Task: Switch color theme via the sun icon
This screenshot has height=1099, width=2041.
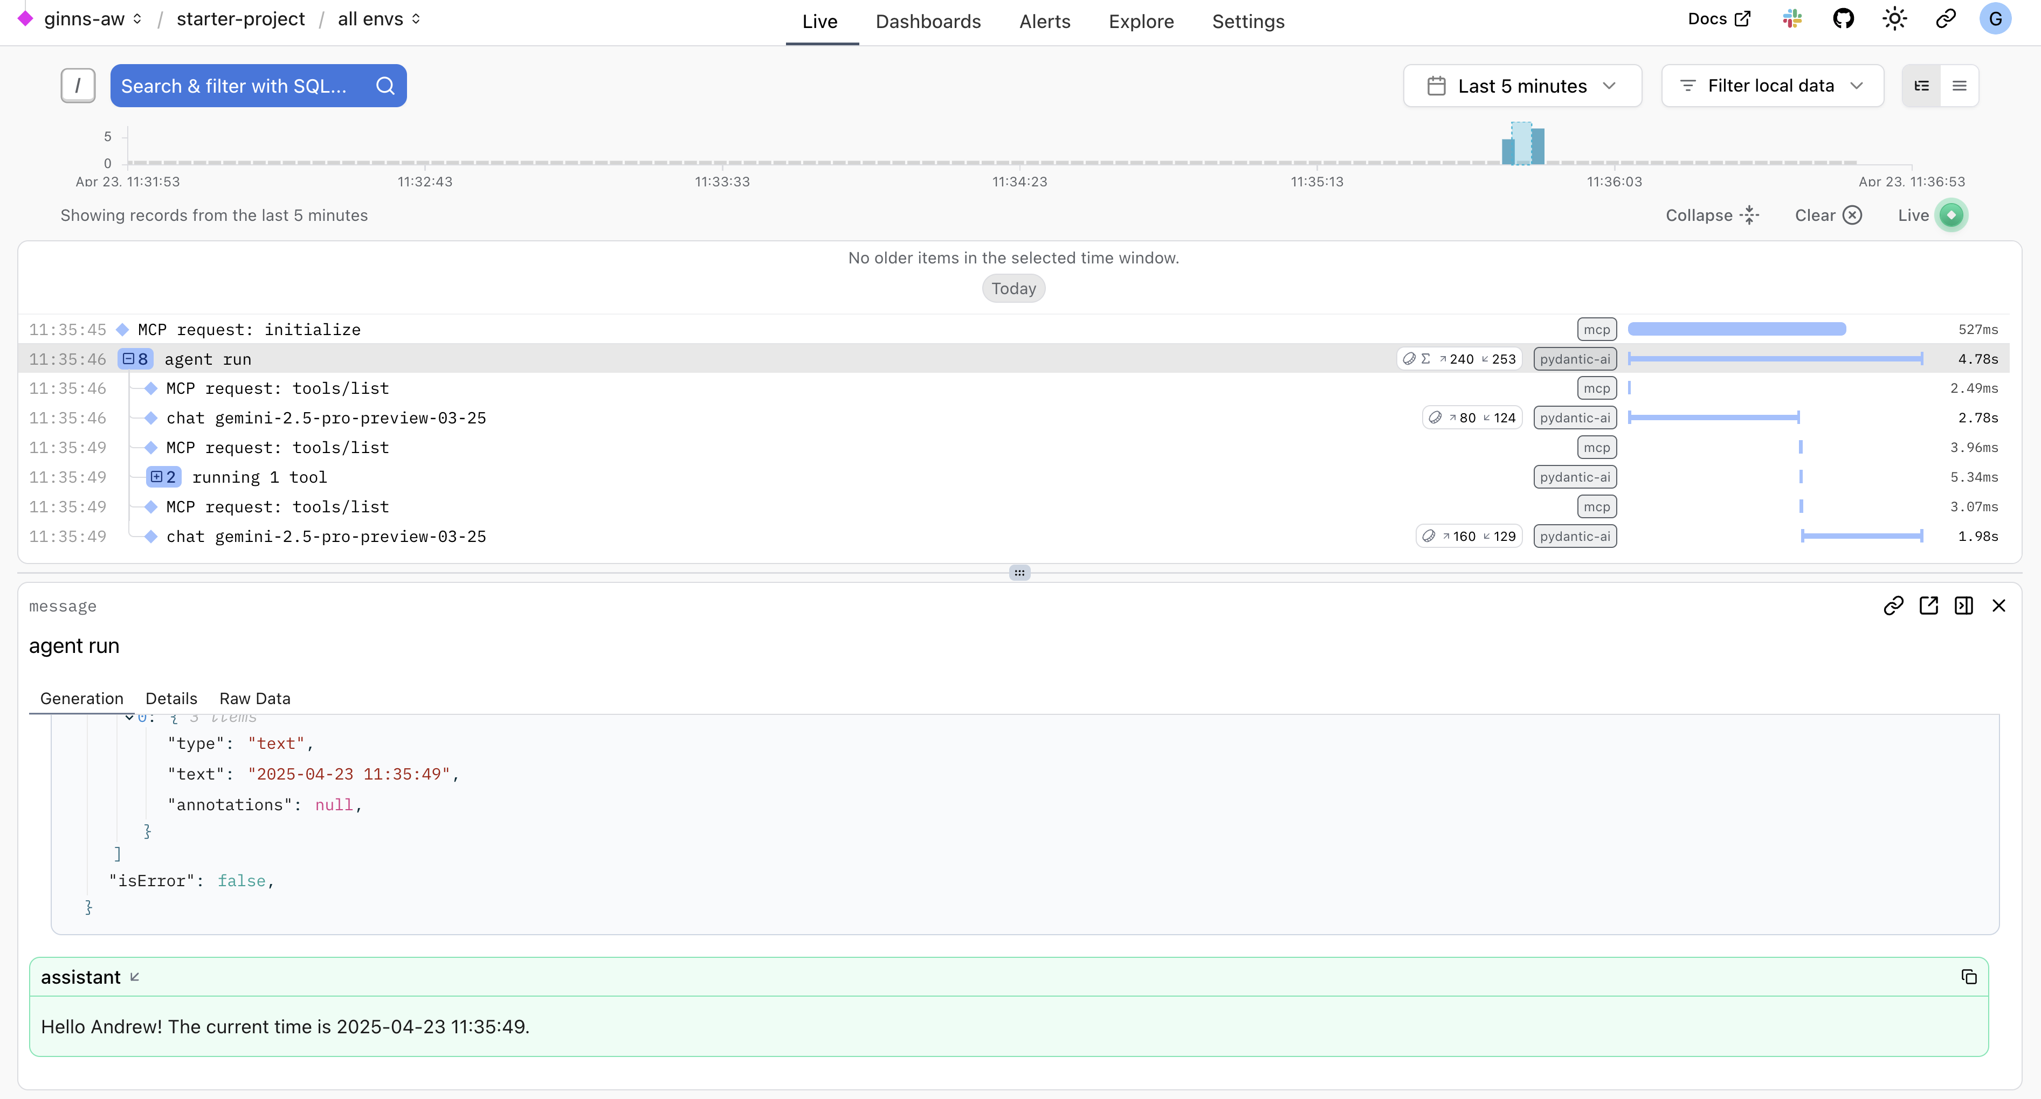Action: pos(1894,18)
